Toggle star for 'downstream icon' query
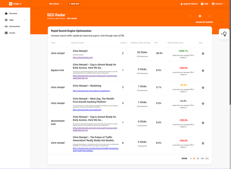 point(203,123)
